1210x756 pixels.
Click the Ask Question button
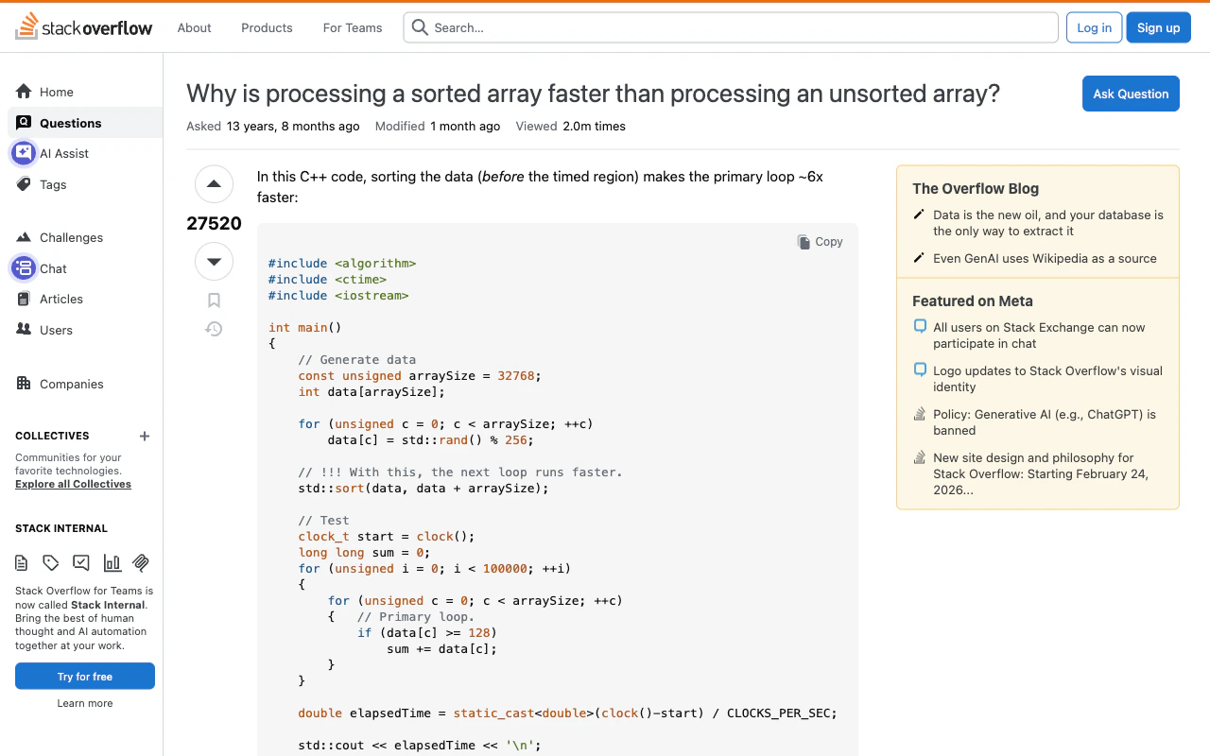(x=1131, y=94)
